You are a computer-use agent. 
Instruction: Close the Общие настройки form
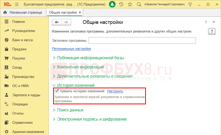tap(214, 22)
